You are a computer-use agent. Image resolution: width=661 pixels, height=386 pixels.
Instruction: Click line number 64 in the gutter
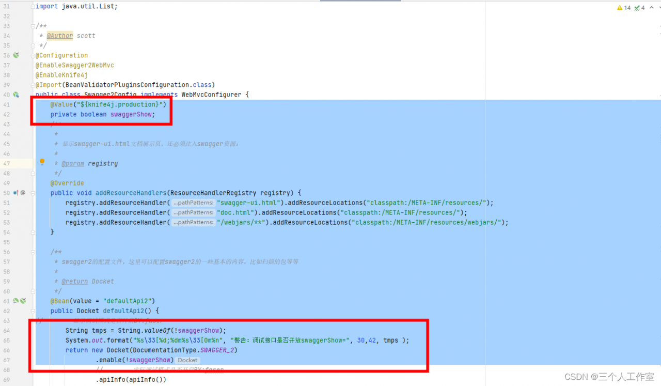tap(6, 330)
